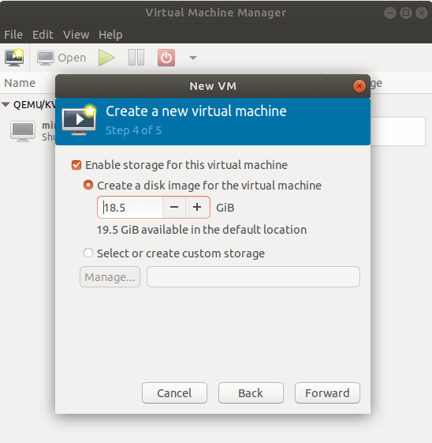Image resolution: width=432 pixels, height=443 pixels.
Task: Sort by the Name column header
Action: 20,83
